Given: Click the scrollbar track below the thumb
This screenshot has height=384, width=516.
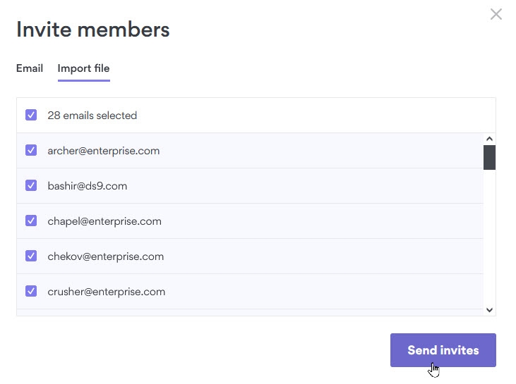Looking at the screenshot, I should point(489,238).
